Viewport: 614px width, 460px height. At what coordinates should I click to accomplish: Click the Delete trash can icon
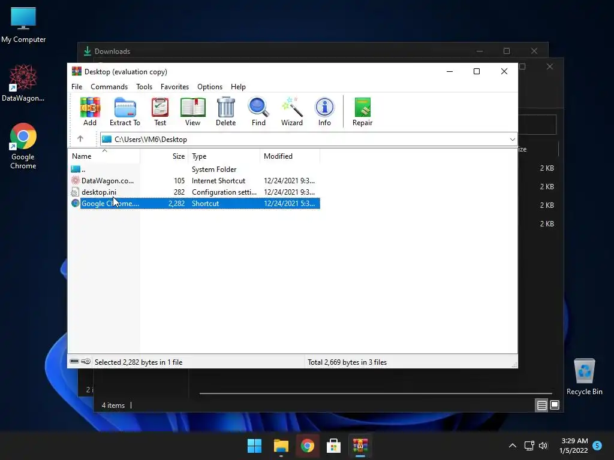click(226, 108)
